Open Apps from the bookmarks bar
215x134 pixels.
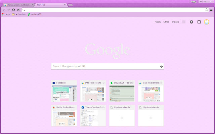6,14
